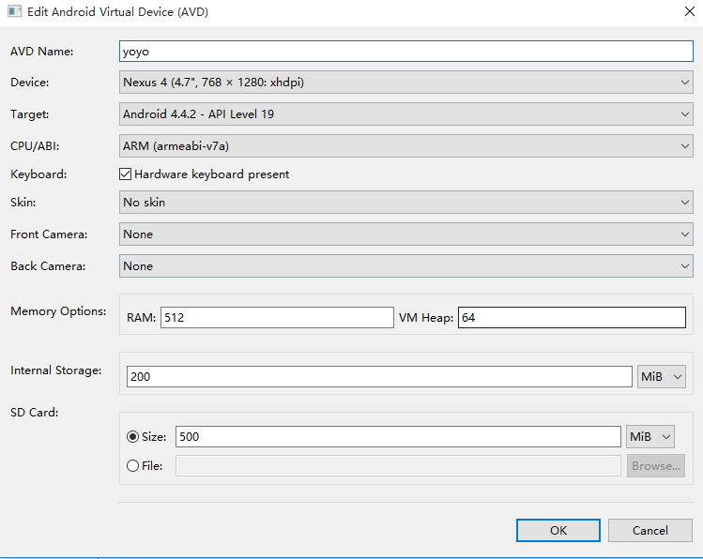Click the VM Heap field with value 64

tap(572, 318)
